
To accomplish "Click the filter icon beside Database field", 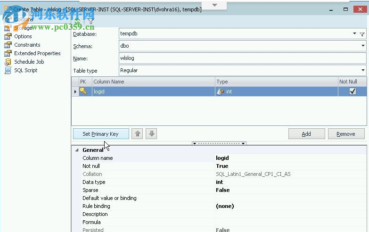I will click(x=362, y=34).
